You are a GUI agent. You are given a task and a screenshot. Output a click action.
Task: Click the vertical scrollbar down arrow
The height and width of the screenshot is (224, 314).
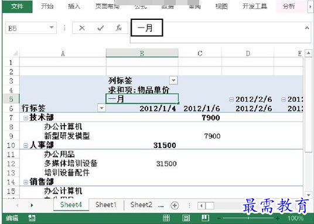pos(308,195)
